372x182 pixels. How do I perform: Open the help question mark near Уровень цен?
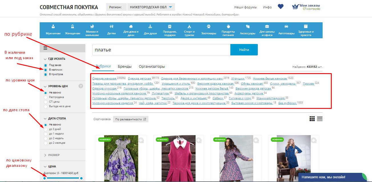tap(81, 86)
